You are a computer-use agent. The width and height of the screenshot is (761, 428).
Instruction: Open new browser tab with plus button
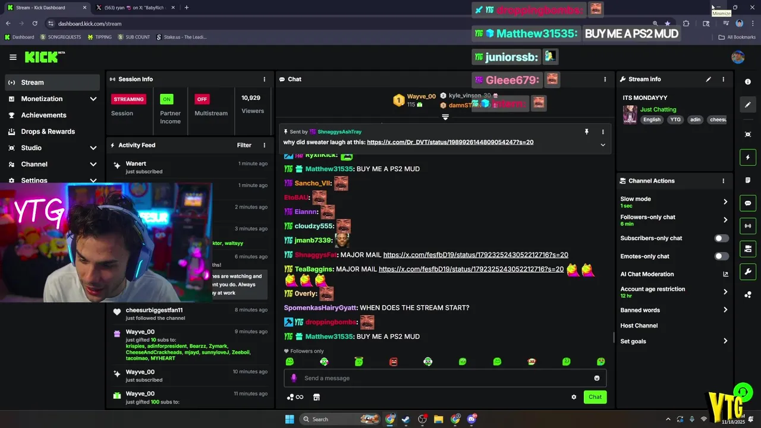click(187, 8)
